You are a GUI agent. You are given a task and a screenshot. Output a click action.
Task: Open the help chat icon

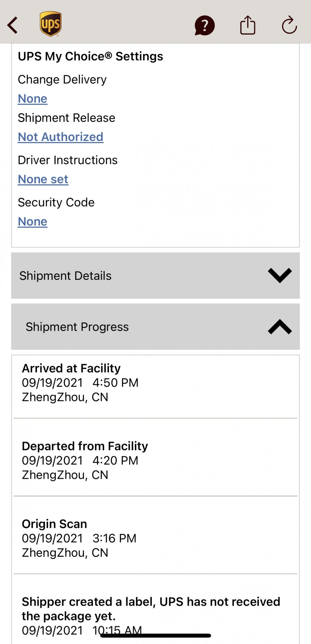205,25
